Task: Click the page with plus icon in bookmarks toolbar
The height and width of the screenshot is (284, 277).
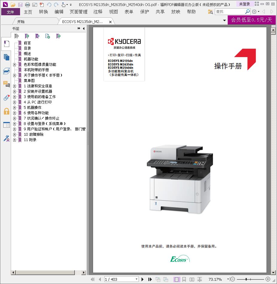Action: [48, 36]
